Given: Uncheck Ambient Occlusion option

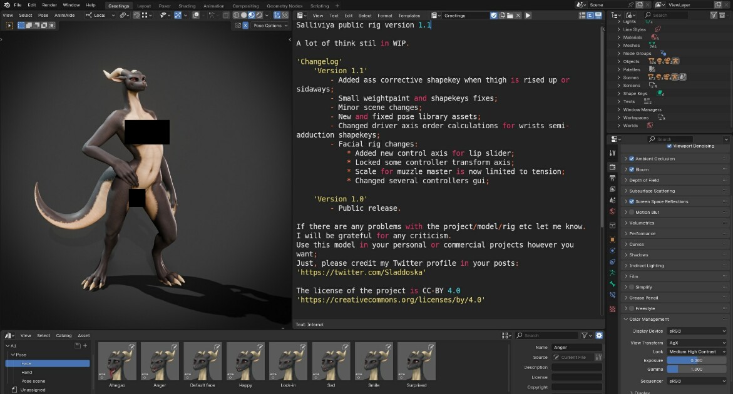Looking at the screenshot, I should point(632,159).
